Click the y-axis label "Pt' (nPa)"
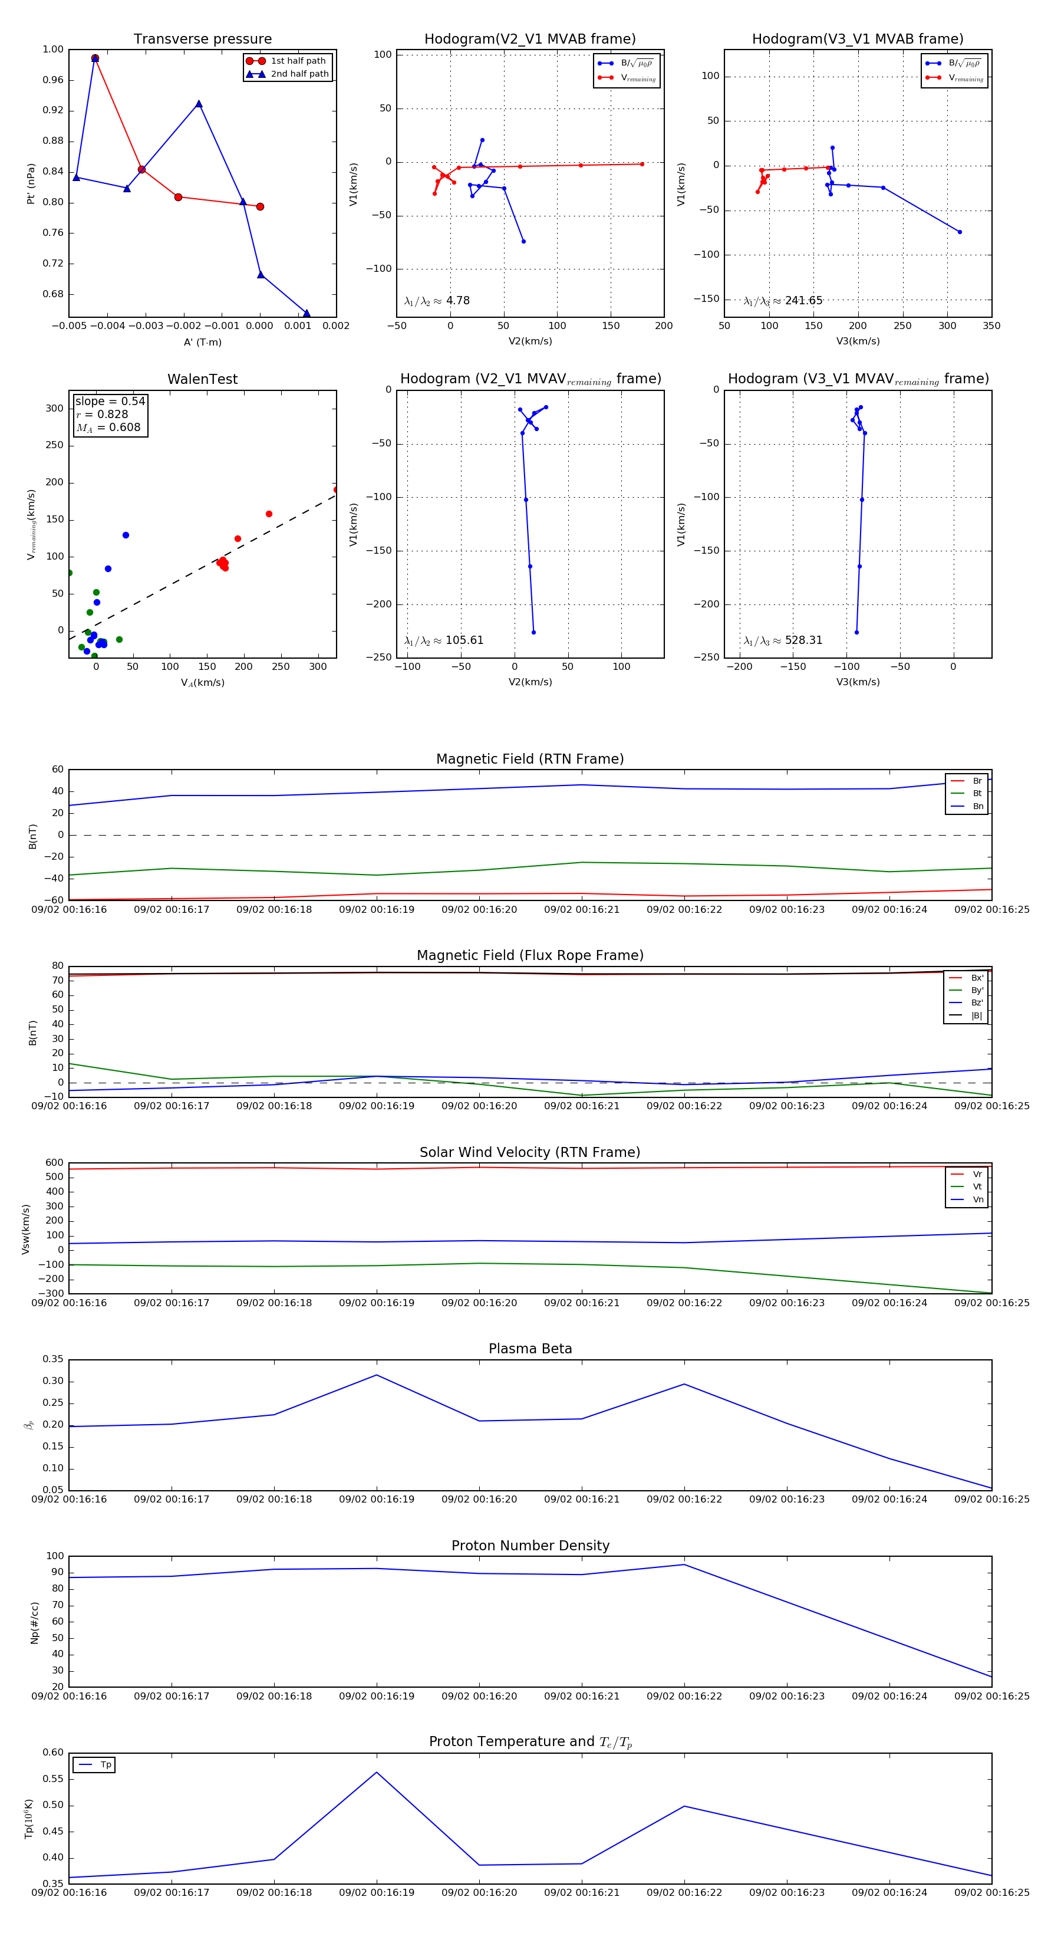 point(31,183)
